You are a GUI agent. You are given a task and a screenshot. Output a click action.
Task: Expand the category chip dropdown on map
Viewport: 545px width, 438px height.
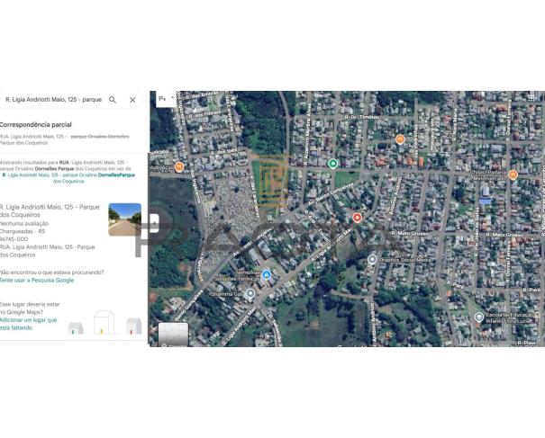[x=167, y=98]
